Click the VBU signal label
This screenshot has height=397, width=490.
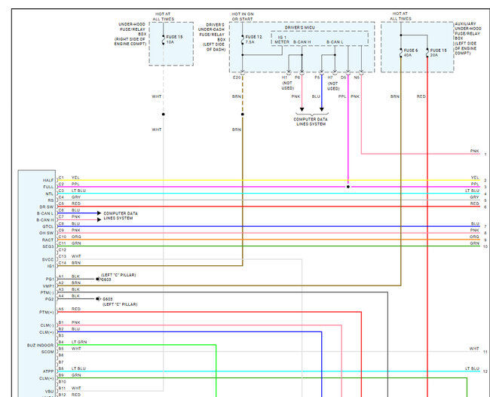[x=49, y=392]
